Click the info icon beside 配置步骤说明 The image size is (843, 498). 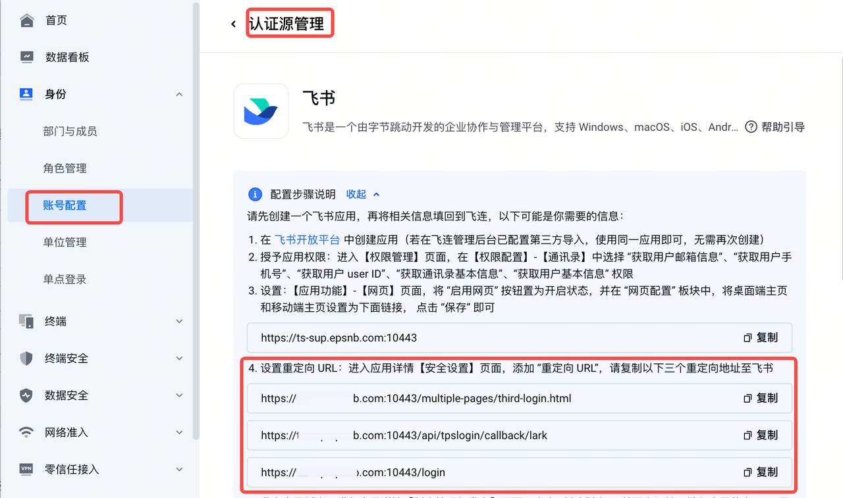point(255,195)
